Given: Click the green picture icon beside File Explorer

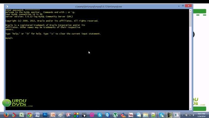Looking at the screenshot, I should point(153,115).
